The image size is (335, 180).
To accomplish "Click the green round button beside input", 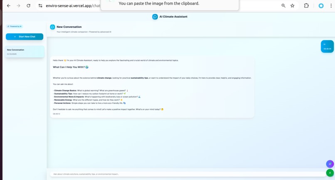I will coord(330,173).
